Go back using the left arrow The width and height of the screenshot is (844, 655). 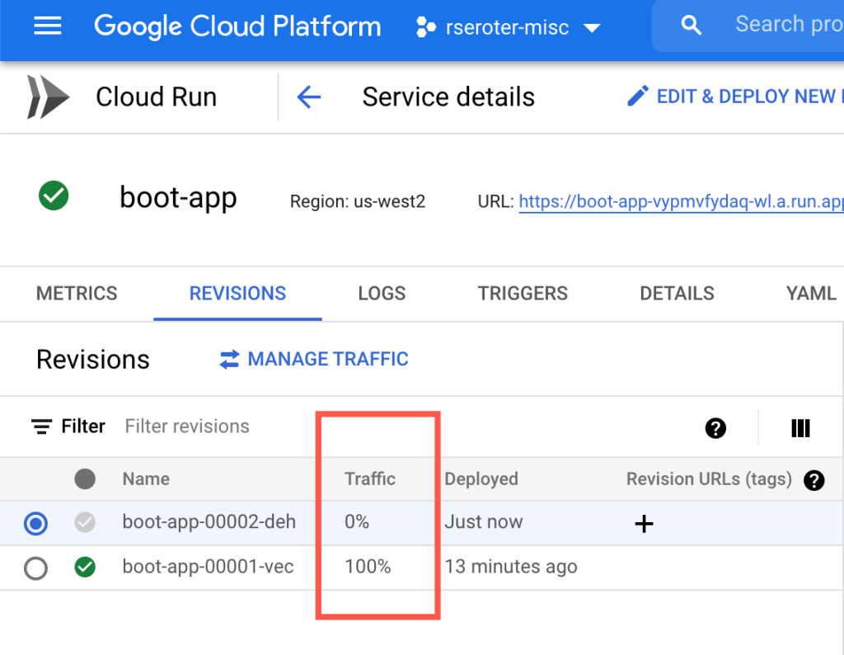(x=308, y=97)
